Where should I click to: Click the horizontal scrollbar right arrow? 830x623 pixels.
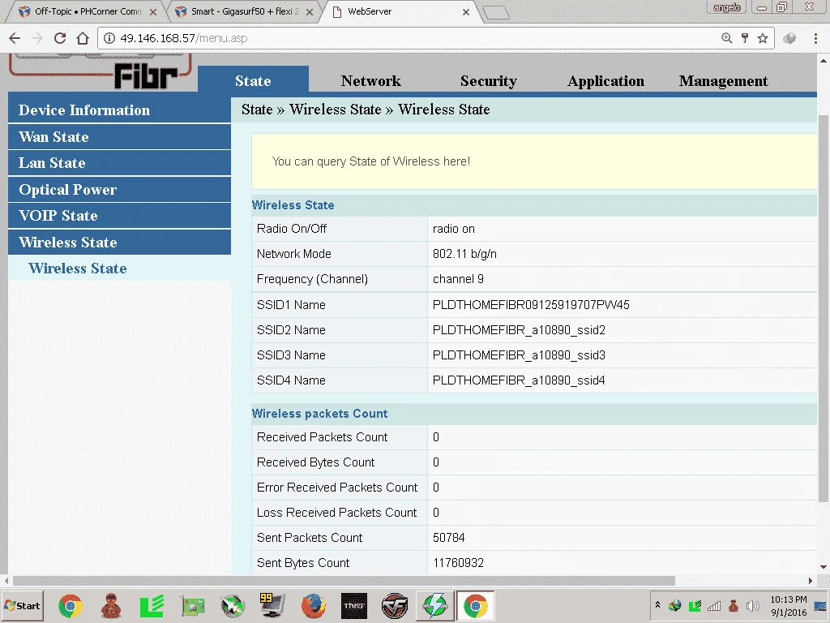click(x=811, y=581)
